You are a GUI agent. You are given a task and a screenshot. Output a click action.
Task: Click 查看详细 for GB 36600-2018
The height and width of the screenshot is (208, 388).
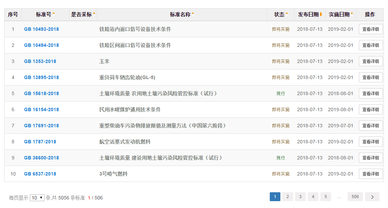[371, 158]
